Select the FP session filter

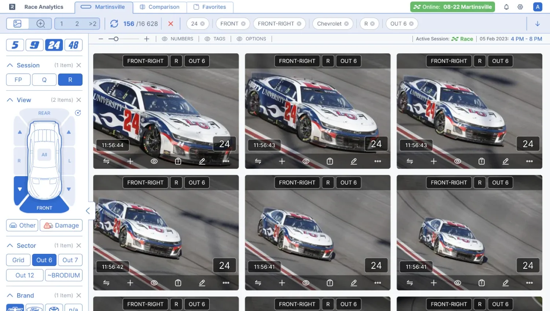click(x=18, y=80)
